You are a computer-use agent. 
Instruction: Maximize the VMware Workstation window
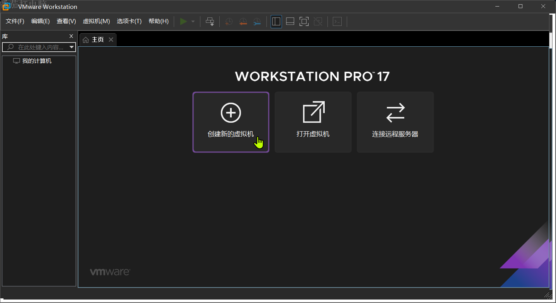tap(520, 6)
